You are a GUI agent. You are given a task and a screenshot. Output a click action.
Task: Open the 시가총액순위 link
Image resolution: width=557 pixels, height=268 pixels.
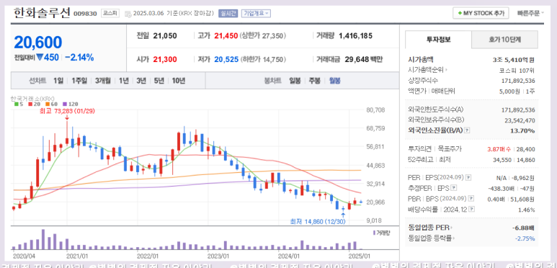(x=428, y=70)
